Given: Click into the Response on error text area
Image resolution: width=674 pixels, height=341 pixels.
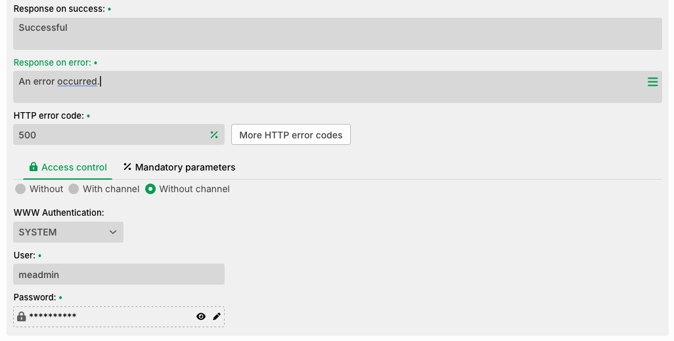Looking at the screenshot, I should [338, 87].
